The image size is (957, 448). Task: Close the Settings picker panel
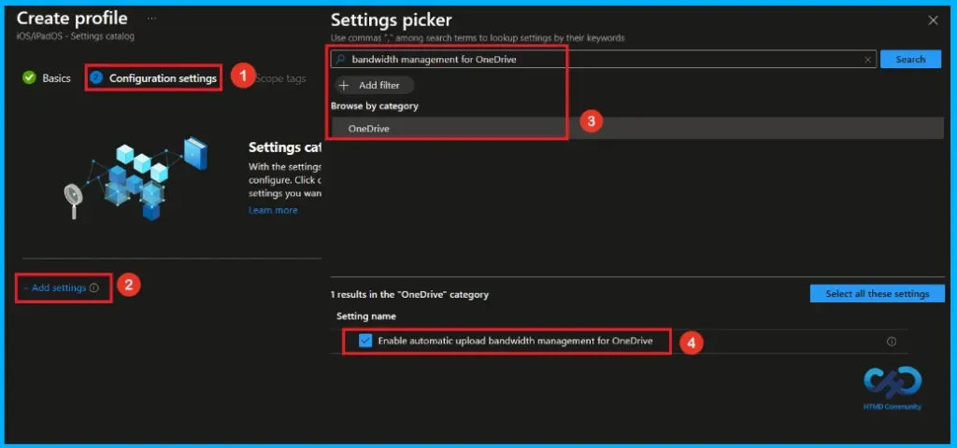(x=933, y=21)
